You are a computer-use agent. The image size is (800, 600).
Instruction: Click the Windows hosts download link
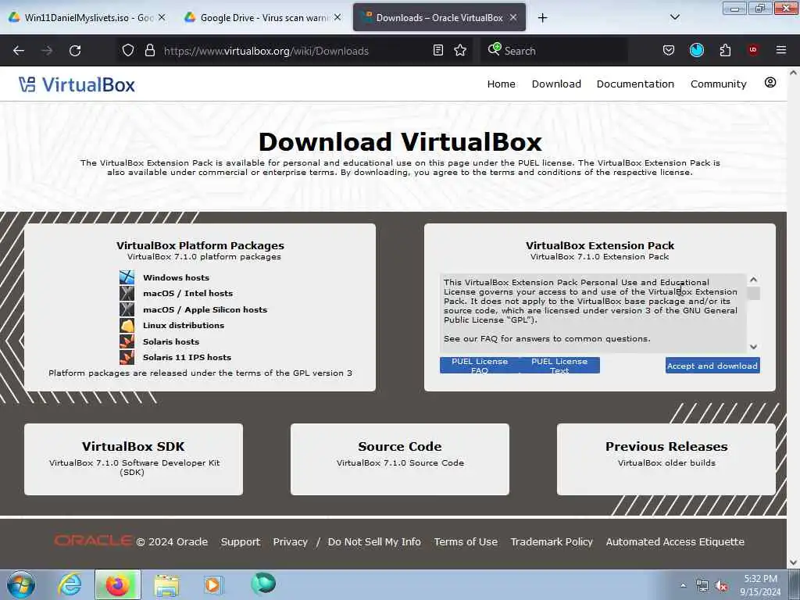[x=176, y=277]
